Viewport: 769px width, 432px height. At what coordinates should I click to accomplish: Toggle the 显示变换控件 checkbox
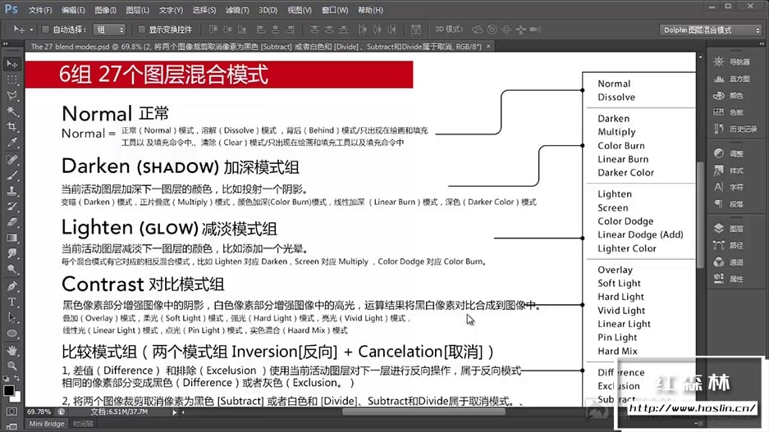coord(142,30)
